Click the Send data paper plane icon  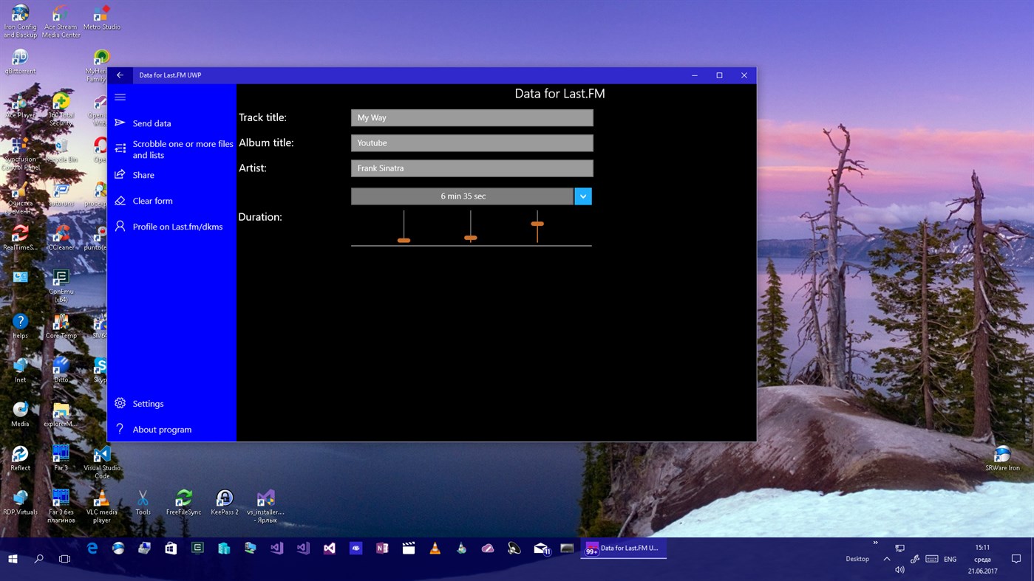120,123
